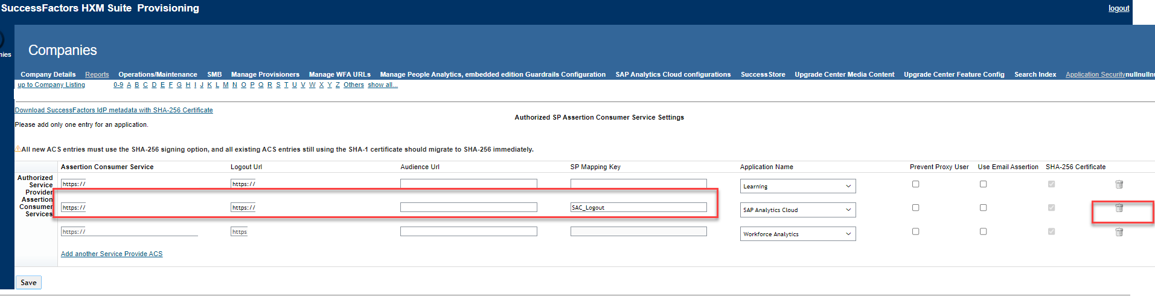Delete the Workforce Analytics row via trash icon
Screen dimensions: 1155x296
[x=1119, y=232]
